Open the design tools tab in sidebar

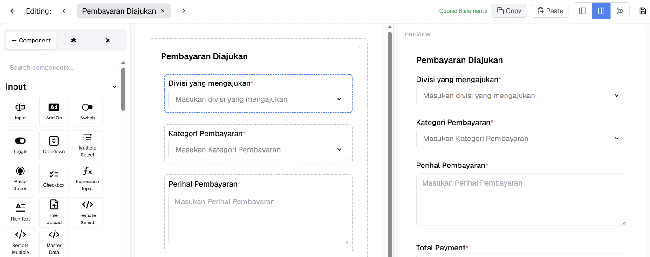click(x=108, y=41)
